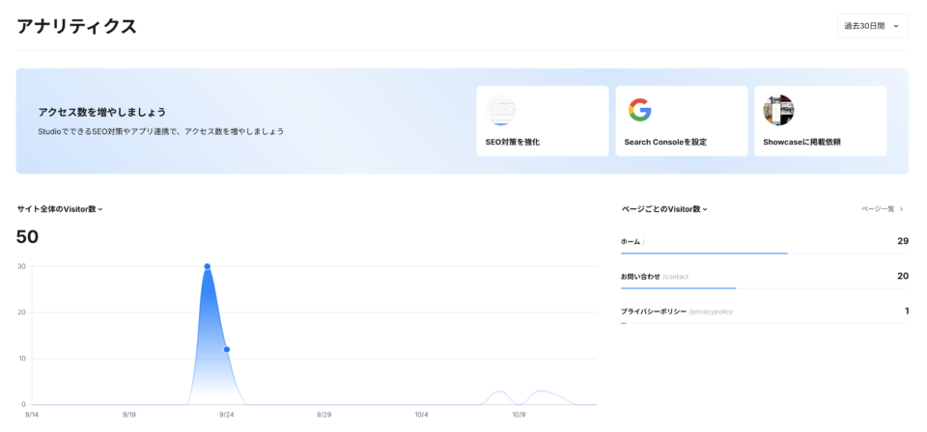This screenshot has height=432, width=927.
Task: Click the ホーム visitor progress bar
Action: coord(704,253)
